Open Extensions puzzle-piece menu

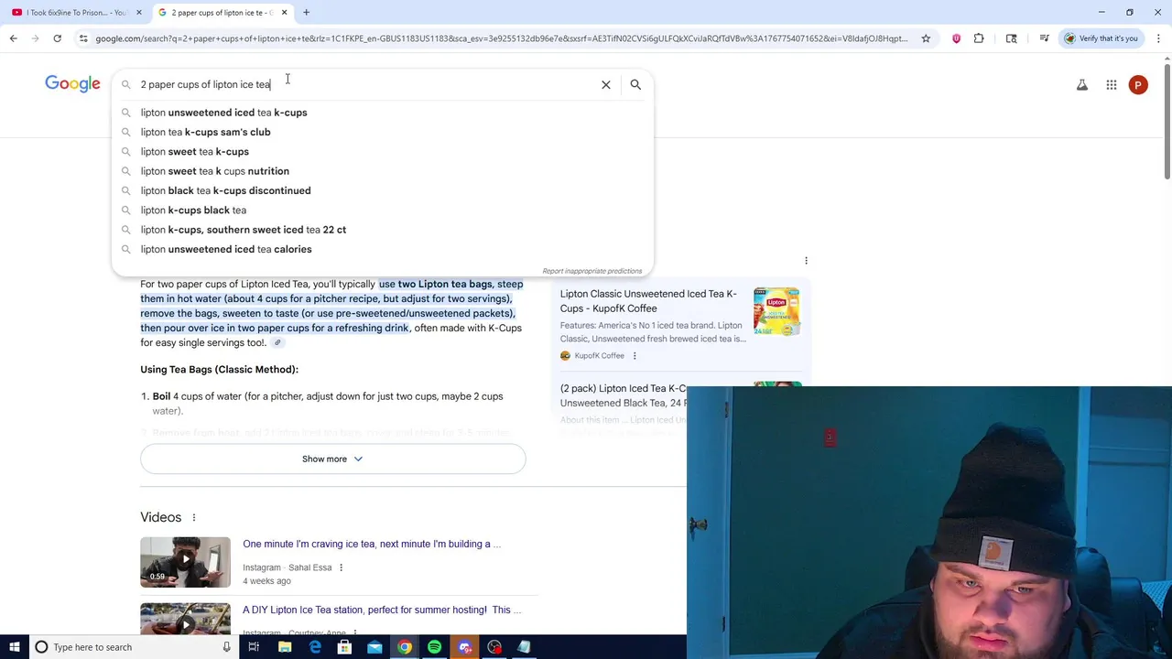(979, 38)
